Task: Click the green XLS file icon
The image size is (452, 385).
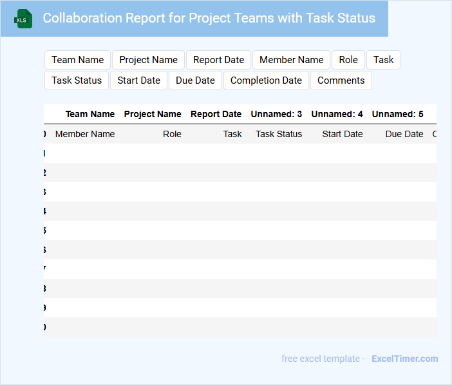Action: pyautogui.click(x=23, y=19)
